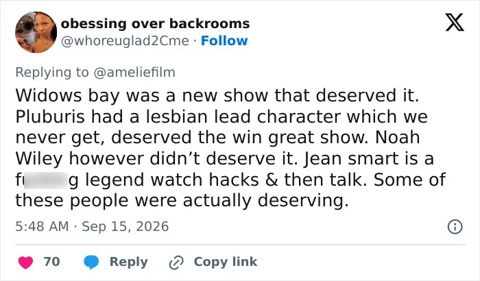The height and width of the screenshot is (281, 480).
Task: Open the @ameliefilm mention
Action: coord(134,73)
